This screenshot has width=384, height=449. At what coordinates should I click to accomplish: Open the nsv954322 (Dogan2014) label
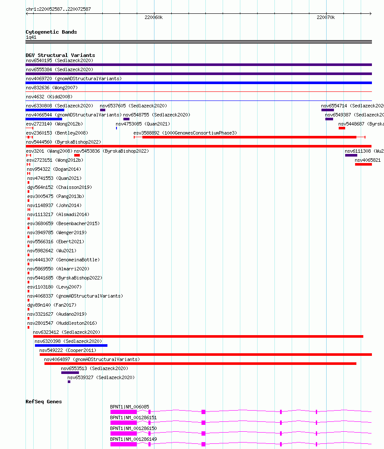(x=54, y=169)
